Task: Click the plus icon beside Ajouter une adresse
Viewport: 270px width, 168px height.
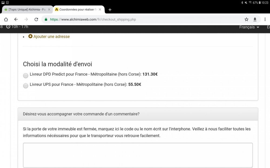Action: coord(30,36)
